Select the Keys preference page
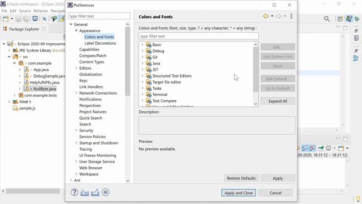The height and width of the screenshot is (204, 362). pyautogui.click(x=83, y=80)
